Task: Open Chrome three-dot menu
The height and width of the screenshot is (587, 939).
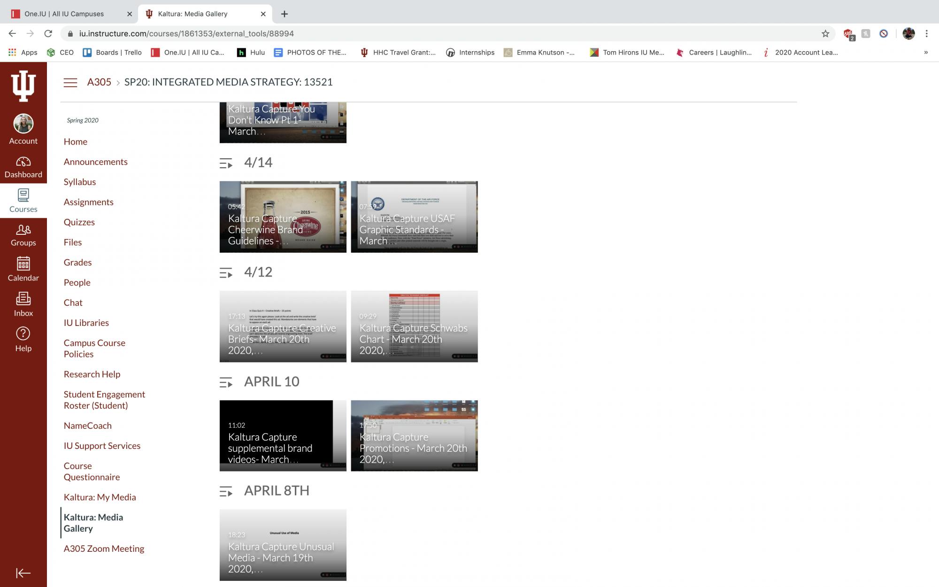Action: tap(926, 33)
